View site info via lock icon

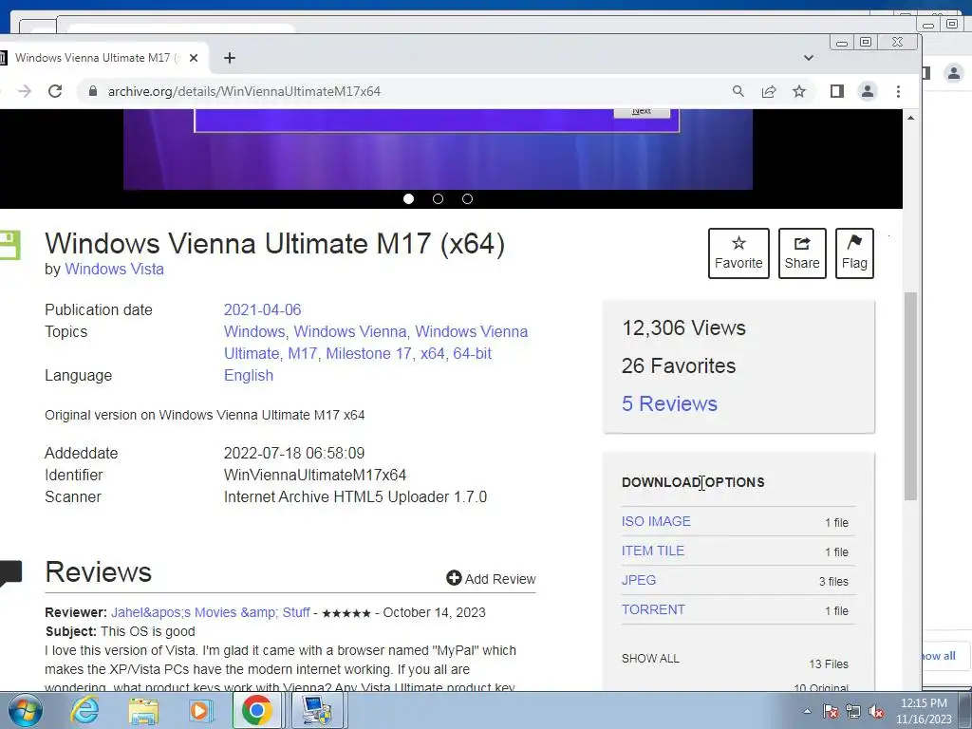(x=93, y=91)
